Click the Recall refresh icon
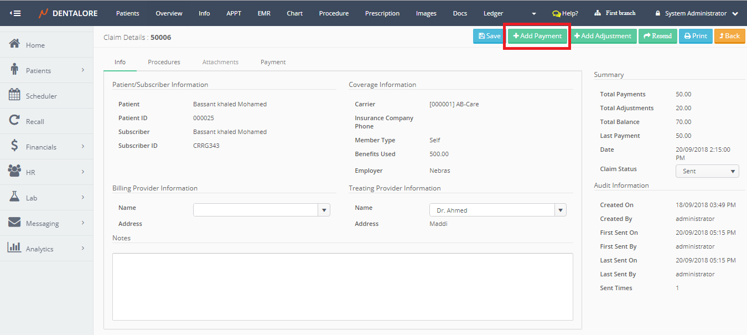The image size is (747, 335). click(15, 121)
